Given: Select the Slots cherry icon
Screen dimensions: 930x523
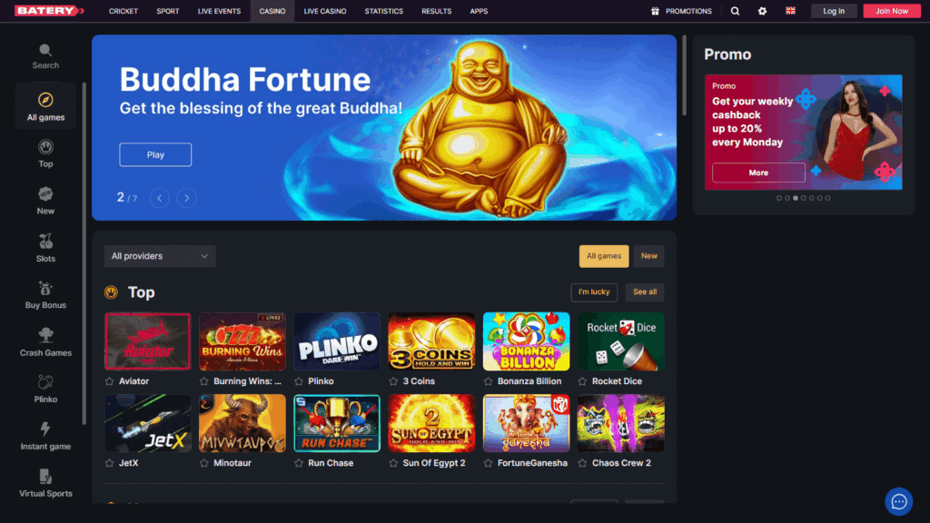Looking at the screenshot, I should (x=45, y=242).
